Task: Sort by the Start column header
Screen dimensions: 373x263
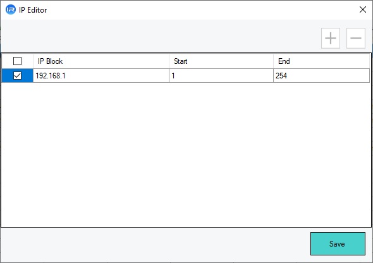Action: [221, 61]
